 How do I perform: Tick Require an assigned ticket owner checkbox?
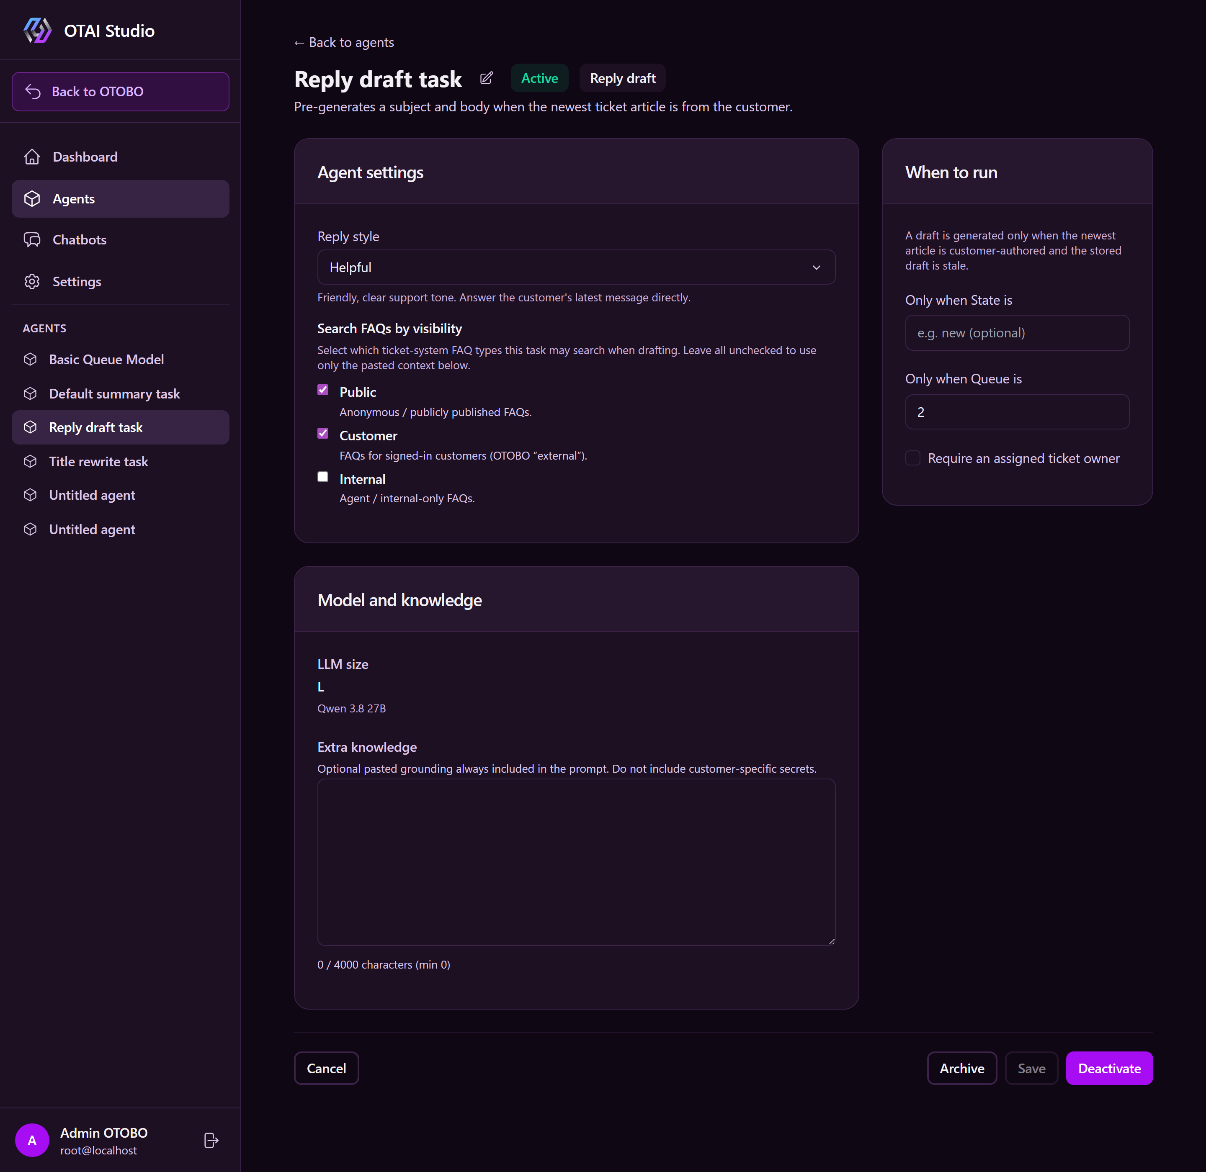pyautogui.click(x=913, y=458)
